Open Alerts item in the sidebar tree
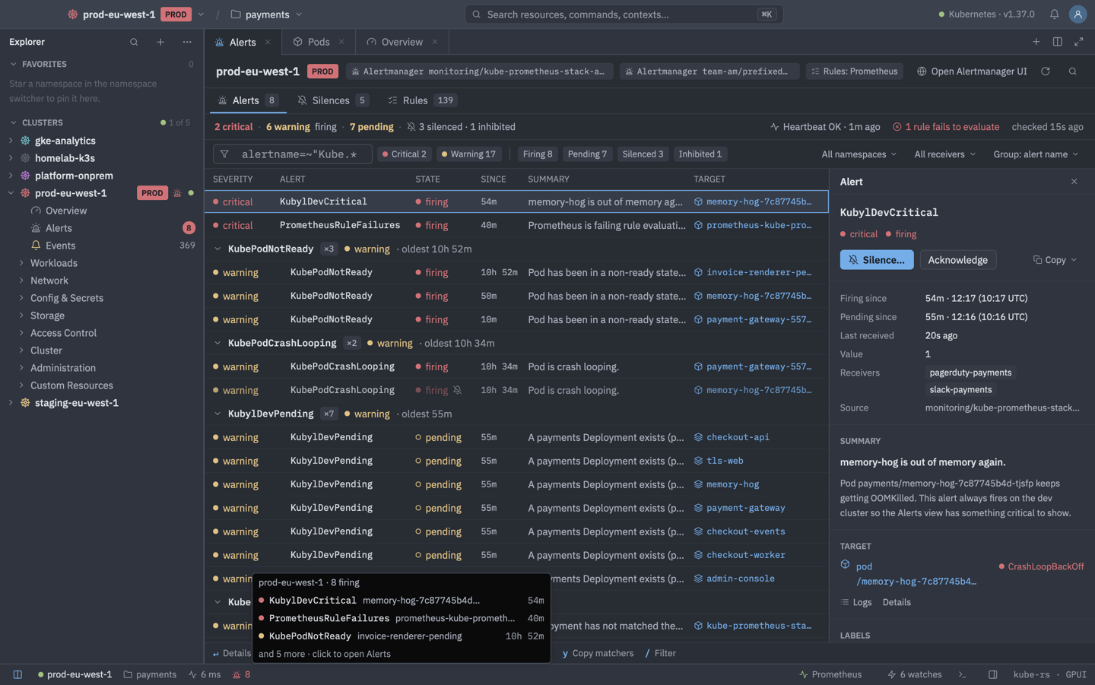The width and height of the screenshot is (1095, 685). pos(59,228)
